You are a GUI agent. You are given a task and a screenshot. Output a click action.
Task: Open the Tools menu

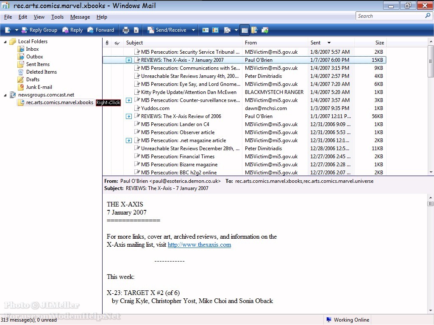coord(57,17)
